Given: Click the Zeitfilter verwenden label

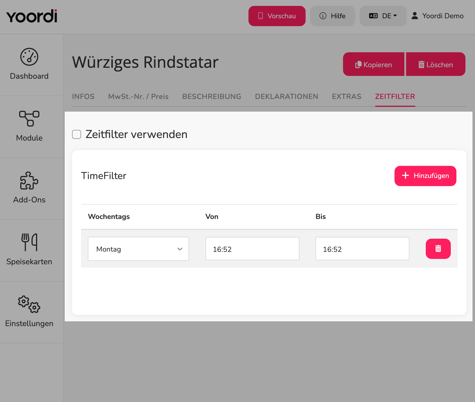Looking at the screenshot, I should (x=136, y=134).
